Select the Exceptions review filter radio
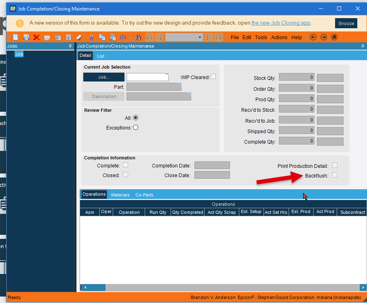 [135, 127]
